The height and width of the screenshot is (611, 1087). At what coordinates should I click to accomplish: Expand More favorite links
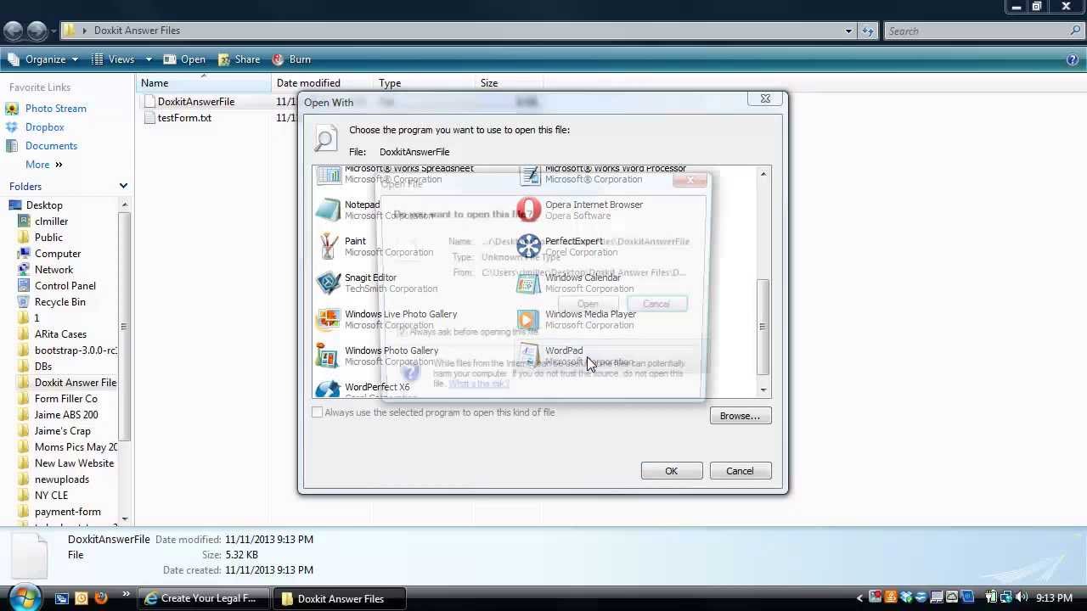[x=44, y=165]
